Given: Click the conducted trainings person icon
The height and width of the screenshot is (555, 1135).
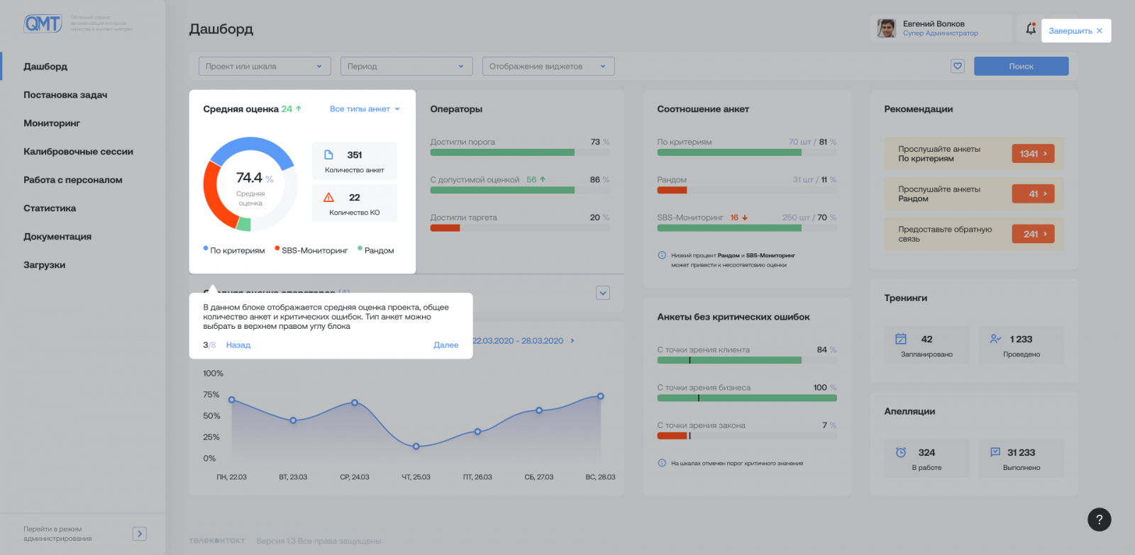Looking at the screenshot, I should point(995,339).
